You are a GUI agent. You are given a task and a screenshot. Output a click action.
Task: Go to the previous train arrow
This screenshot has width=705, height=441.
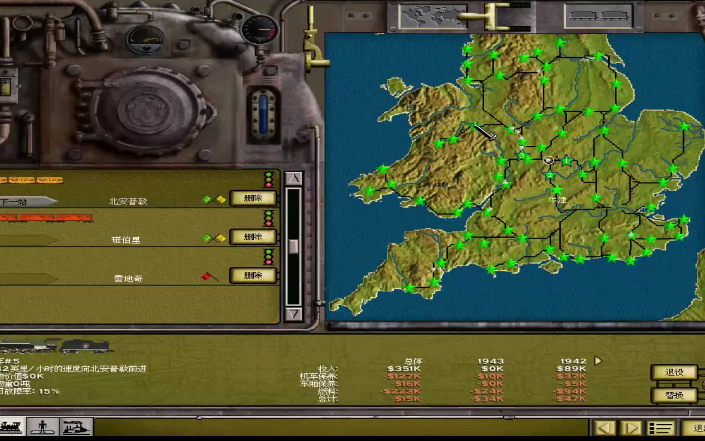point(604,428)
